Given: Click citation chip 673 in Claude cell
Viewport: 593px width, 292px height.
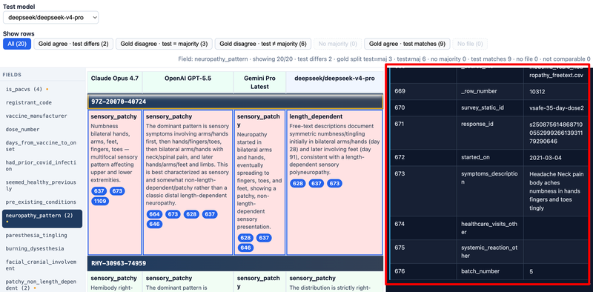Looking at the screenshot, I should (x=117, y=191).
